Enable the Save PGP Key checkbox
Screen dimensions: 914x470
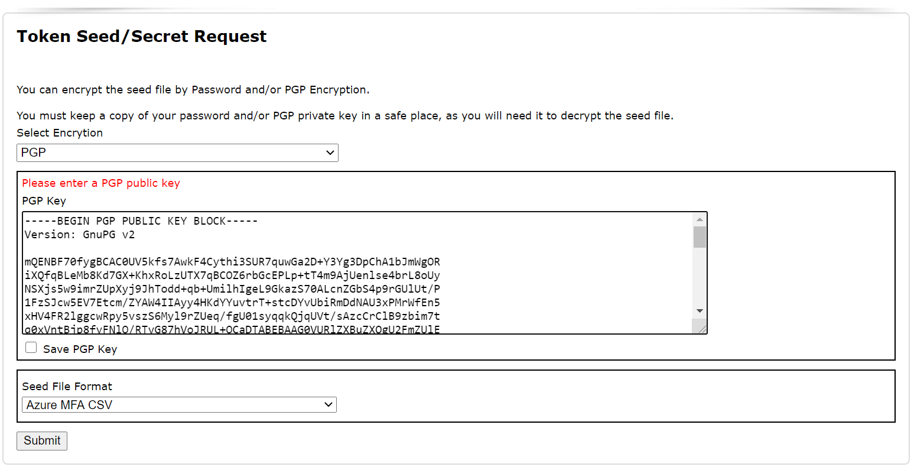click(31, 348)
